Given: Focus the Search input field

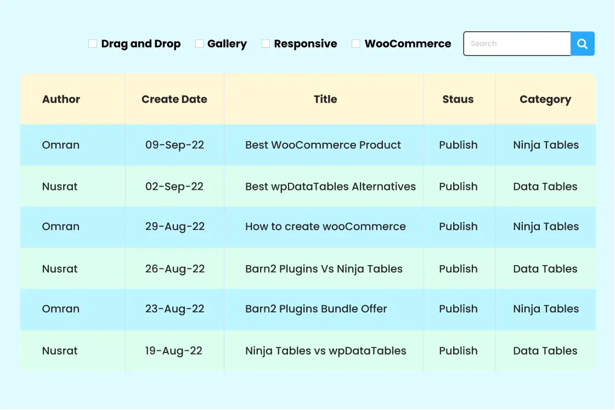Looking at the screenshot, I should click(517, 44).
